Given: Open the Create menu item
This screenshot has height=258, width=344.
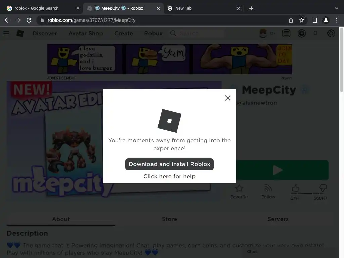Looking at the screenshot, I should tap(124, 33).
